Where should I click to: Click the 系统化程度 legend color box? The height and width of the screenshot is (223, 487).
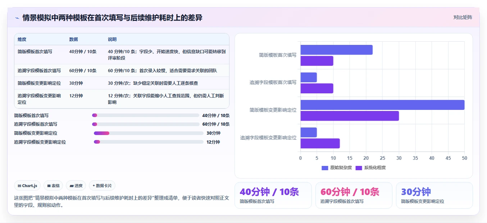click(x=359, y=168)
